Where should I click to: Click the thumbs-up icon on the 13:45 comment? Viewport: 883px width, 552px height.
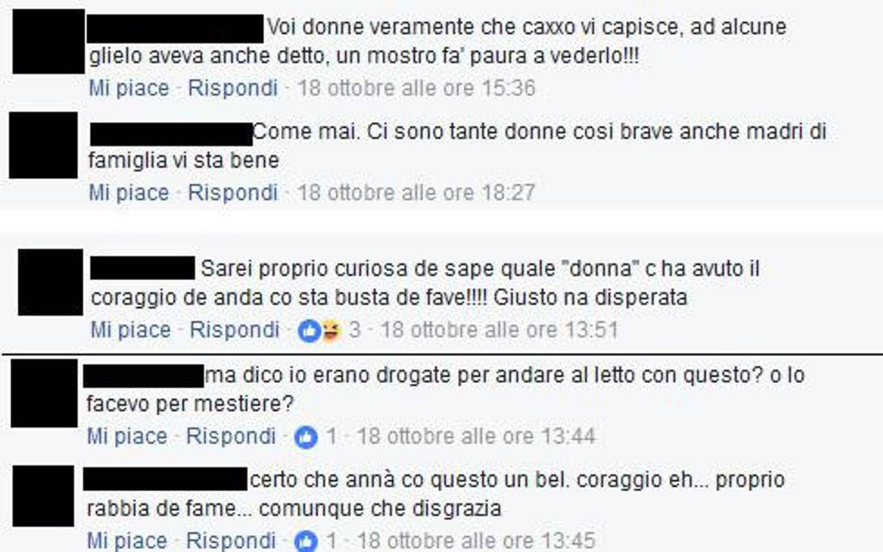click(x=305, y=542)
